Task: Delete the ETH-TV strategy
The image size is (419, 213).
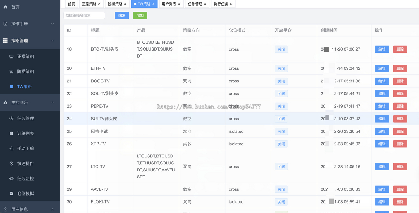Action: click(400, 68)
